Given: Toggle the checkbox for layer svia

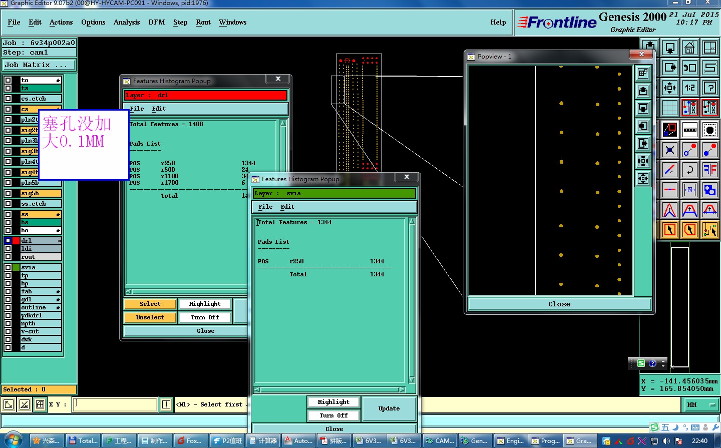Looking at the screenshot, I should pyautogui.click(x=8, y=267).
